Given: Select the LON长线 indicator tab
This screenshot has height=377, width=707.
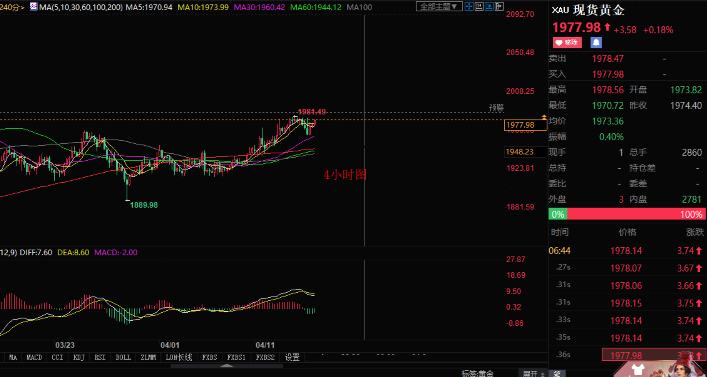Looking at the screenshot, I should [x=179, y=357].
